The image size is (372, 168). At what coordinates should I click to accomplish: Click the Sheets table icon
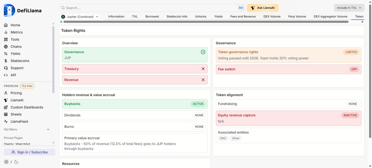click(x=6, y=114)
